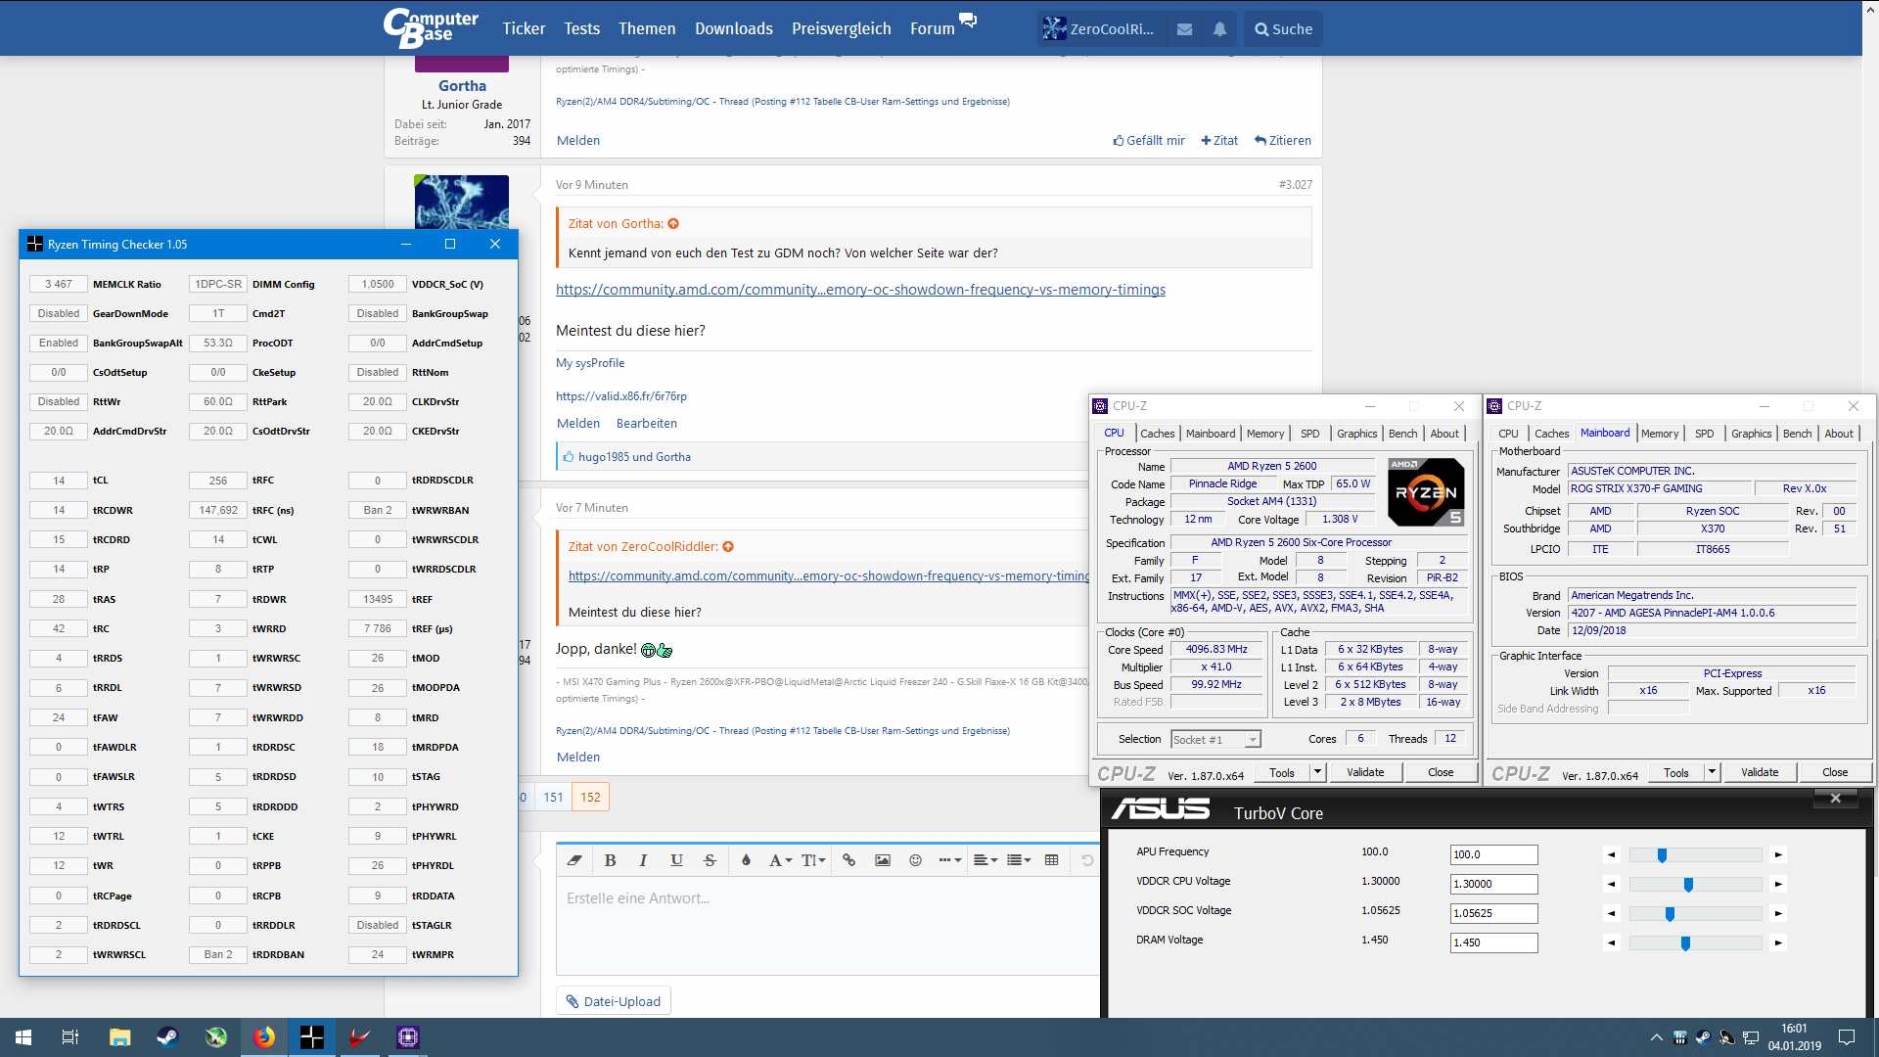Open the text color droplet icon
Viewport: 1879px width, 1057px height.
(746, 860)
